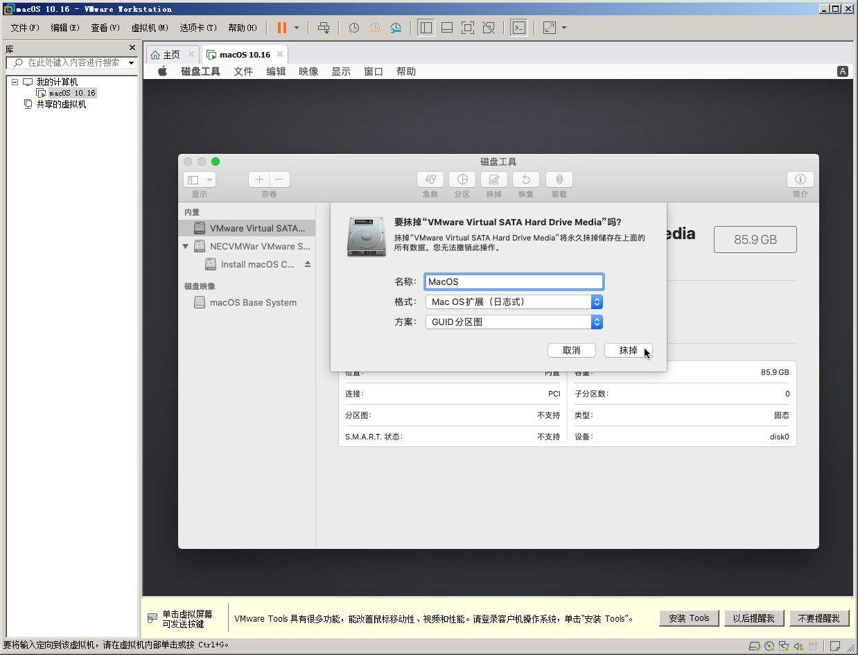Screen dimensions: 858x655
Task: Open VMware 文件(F) menu
Action: pyautogui.click(x=25, y=28)
